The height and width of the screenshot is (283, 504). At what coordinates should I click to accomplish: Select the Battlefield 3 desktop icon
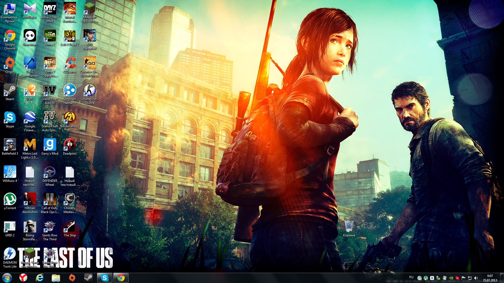tap(10, 147)
